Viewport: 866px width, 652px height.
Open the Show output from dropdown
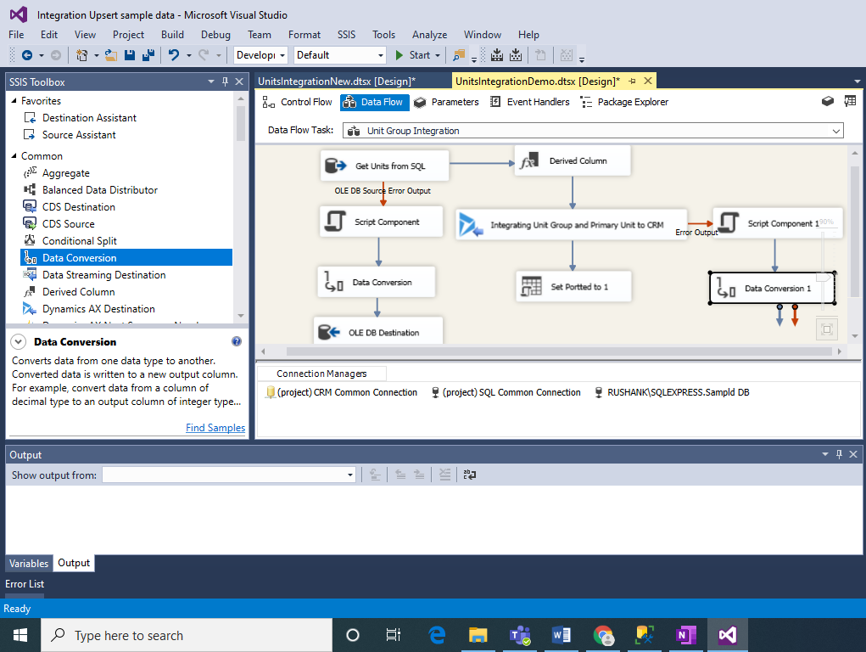coord(229,475)
